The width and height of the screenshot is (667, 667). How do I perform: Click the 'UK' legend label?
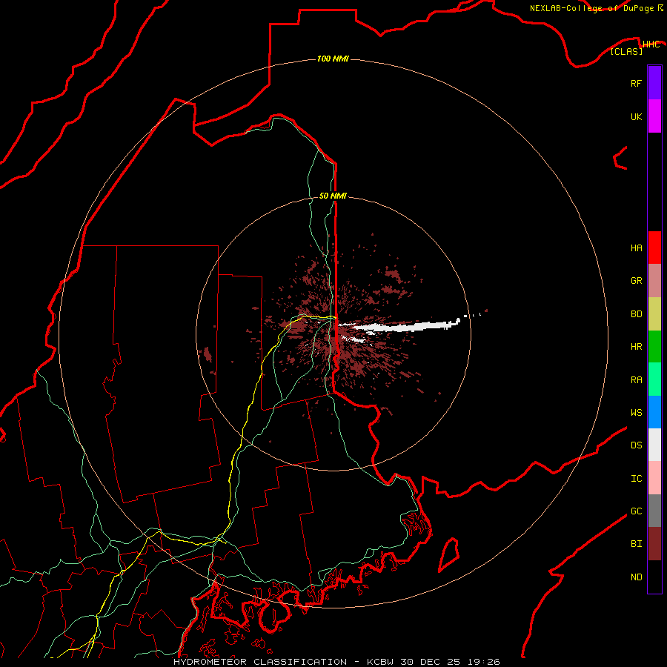636,116
